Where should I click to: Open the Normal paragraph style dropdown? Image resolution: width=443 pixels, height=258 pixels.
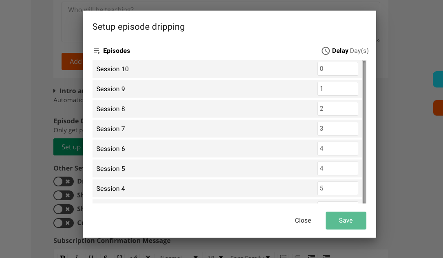point(180,256)
